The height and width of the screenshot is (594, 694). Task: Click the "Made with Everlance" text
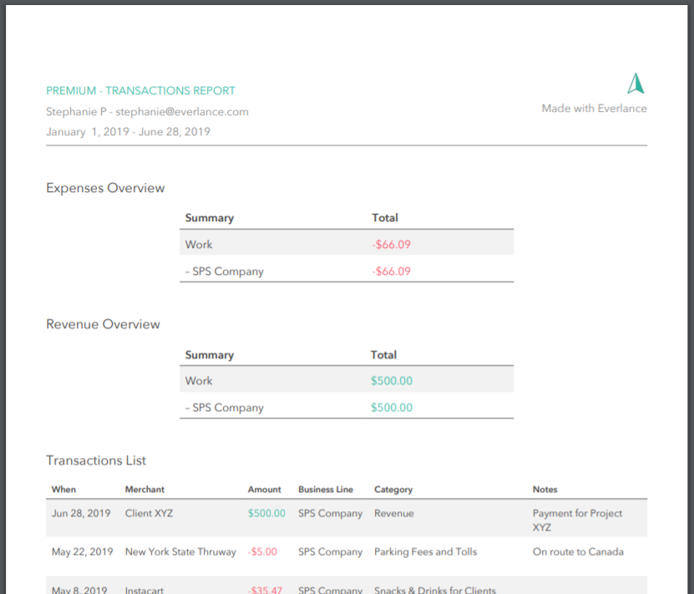[x=594, y=109]
